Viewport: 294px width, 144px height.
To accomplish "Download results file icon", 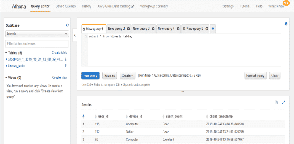I will [x=276, y=102].
